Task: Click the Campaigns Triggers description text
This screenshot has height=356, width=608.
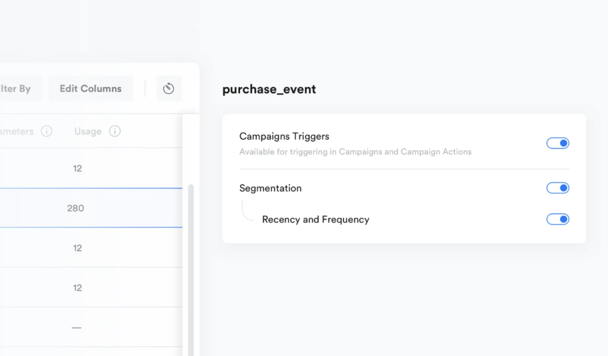Action: click(x=355, y=152)
